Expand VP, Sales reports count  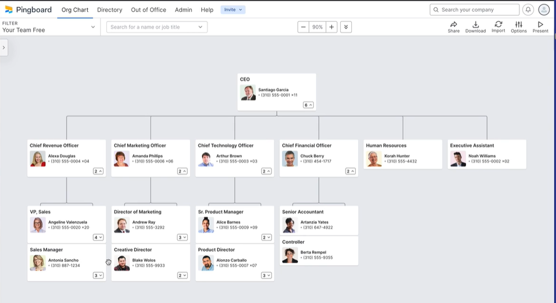point(98,237)
